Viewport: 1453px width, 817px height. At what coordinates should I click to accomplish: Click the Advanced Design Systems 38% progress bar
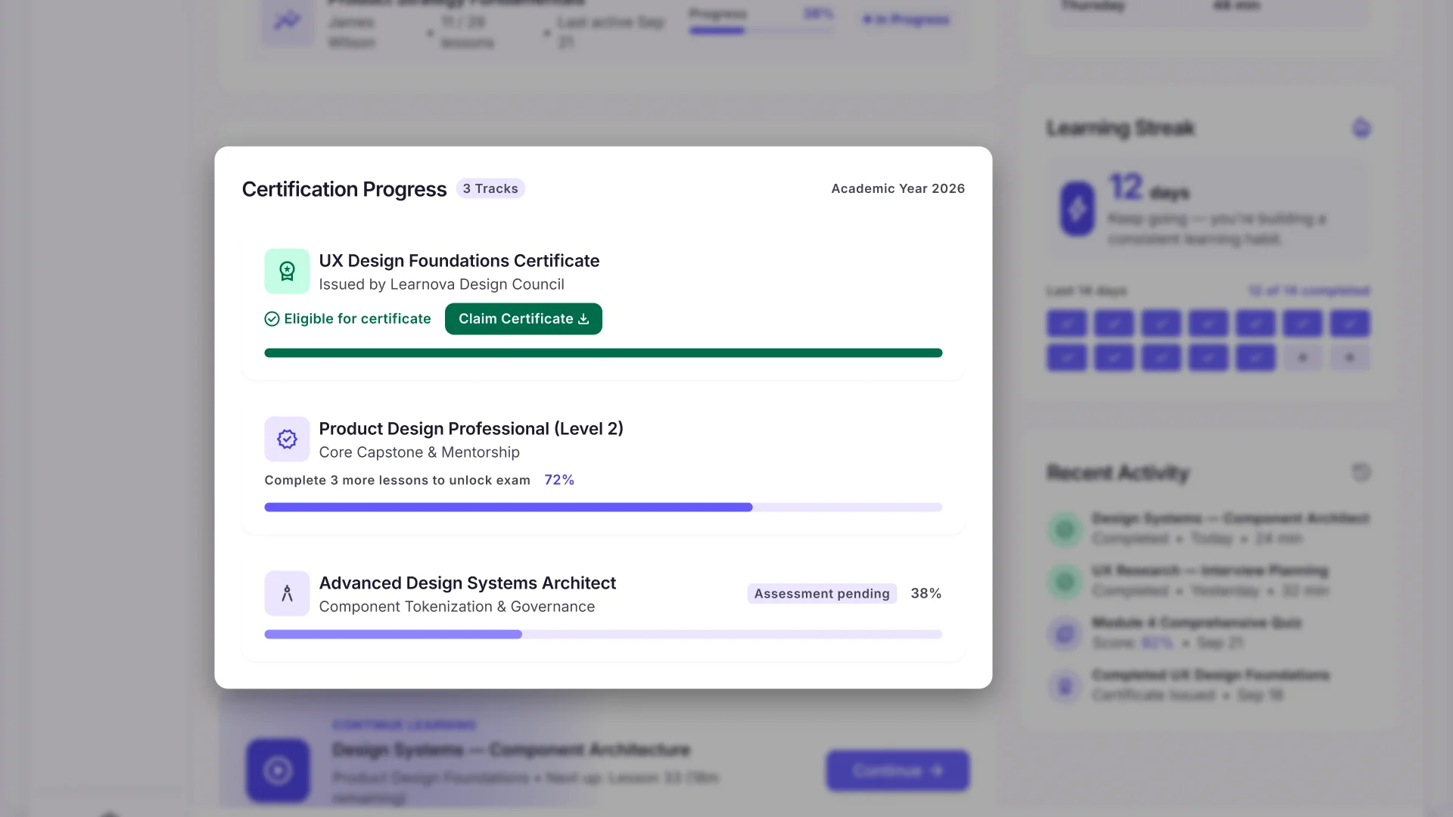coord(603,634)
